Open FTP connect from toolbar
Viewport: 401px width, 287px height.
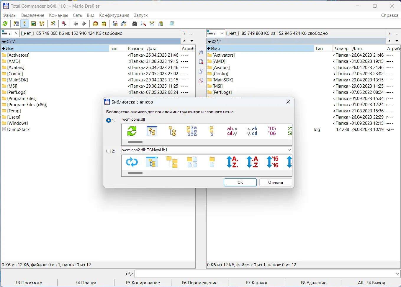coord(115,24)
